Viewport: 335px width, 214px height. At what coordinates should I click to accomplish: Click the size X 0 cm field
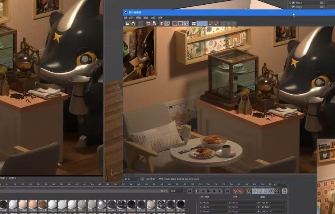tap(243, 203)
